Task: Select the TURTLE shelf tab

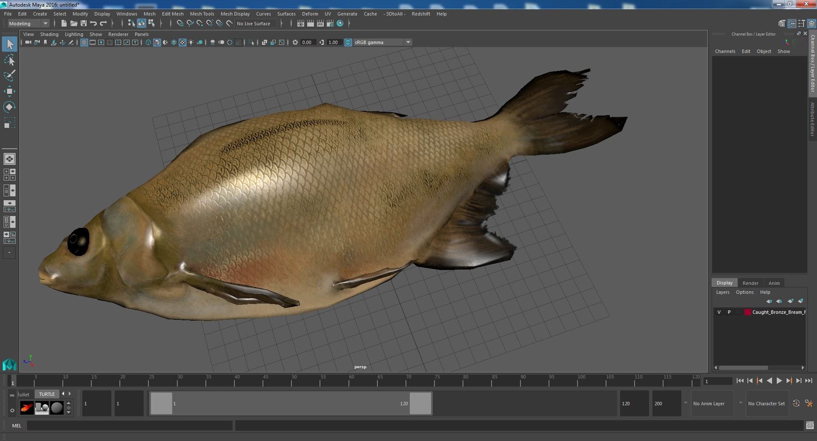Action: 47,394
